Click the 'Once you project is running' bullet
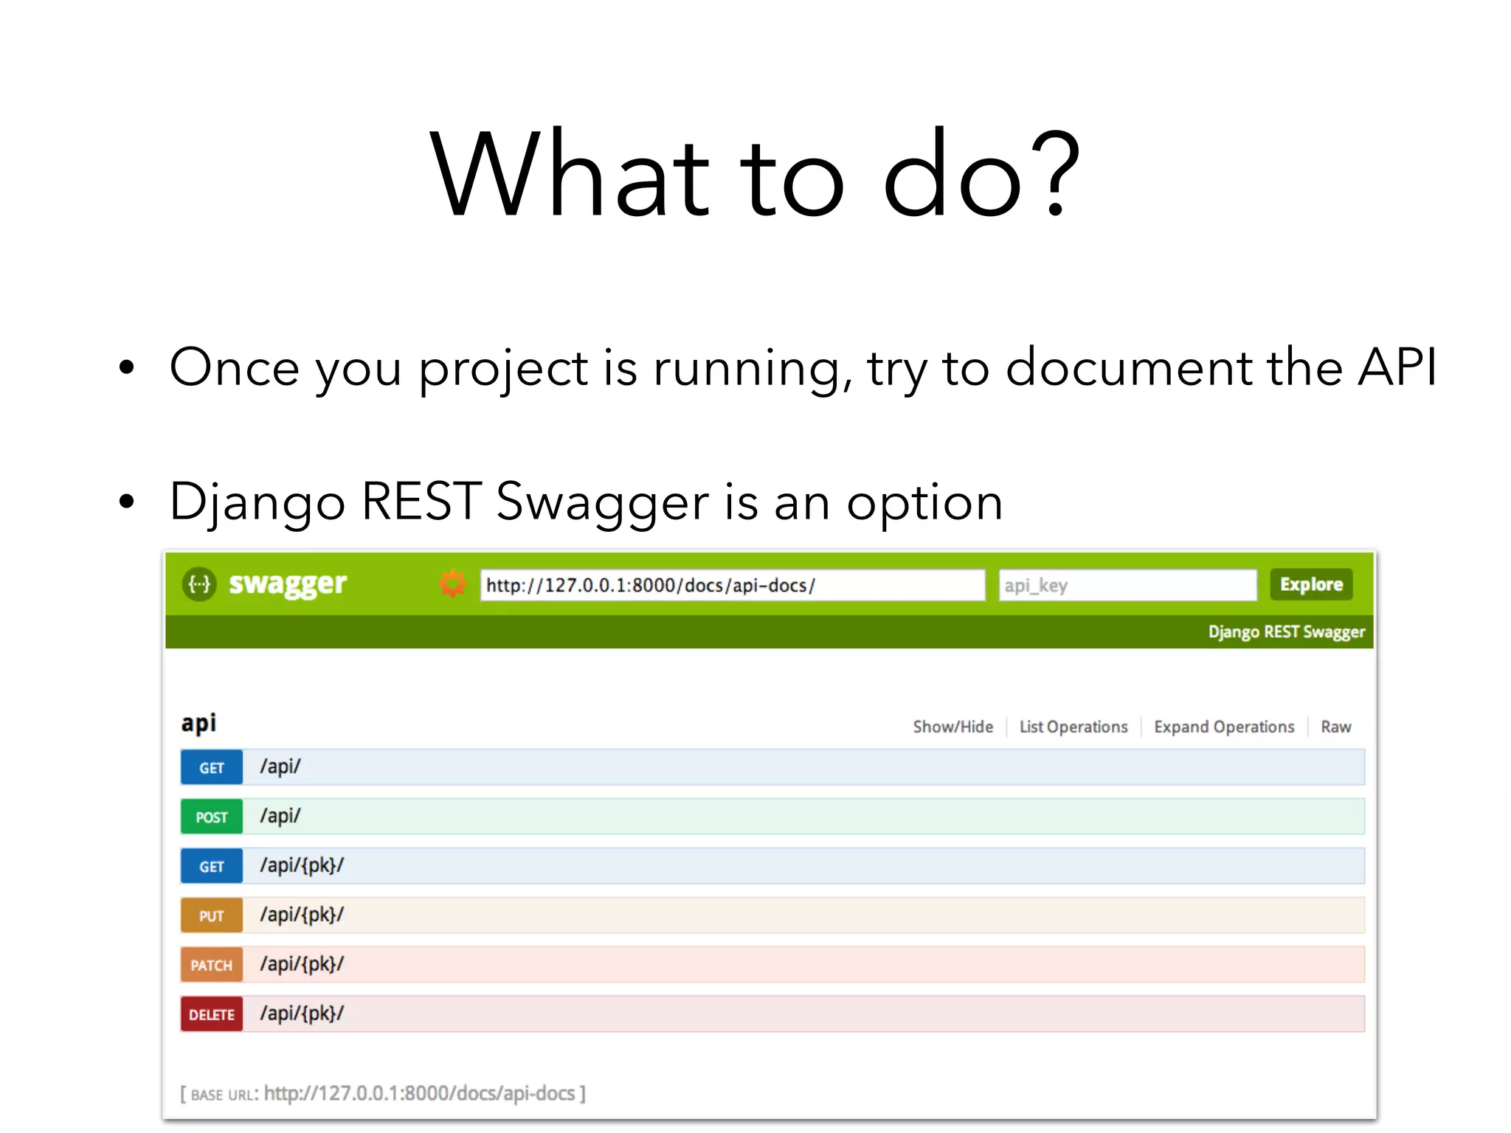Image resolution: width=1511 pixels, height=1133 pixels. pyautogui.click(x=803, y=368)
